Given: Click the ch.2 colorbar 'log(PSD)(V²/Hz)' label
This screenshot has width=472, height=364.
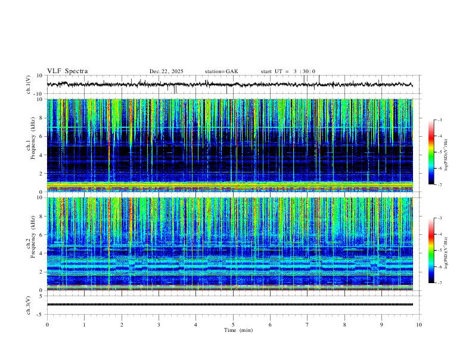Looking at the screenshot, I should tap(446, 253).
